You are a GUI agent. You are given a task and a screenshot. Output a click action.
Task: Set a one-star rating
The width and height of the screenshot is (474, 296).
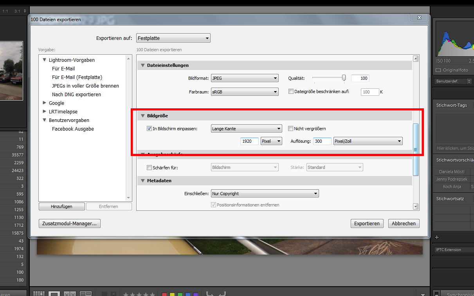coord(126,294)
